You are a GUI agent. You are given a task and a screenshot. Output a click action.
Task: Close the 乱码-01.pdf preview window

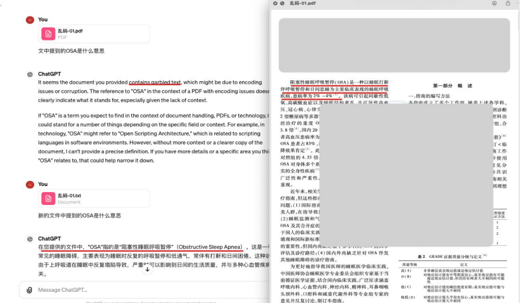point(275,3)
